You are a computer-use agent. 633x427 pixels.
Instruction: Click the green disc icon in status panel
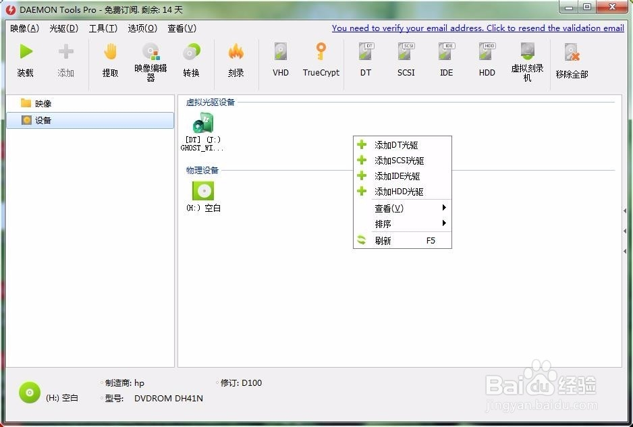tap(30, 393)
